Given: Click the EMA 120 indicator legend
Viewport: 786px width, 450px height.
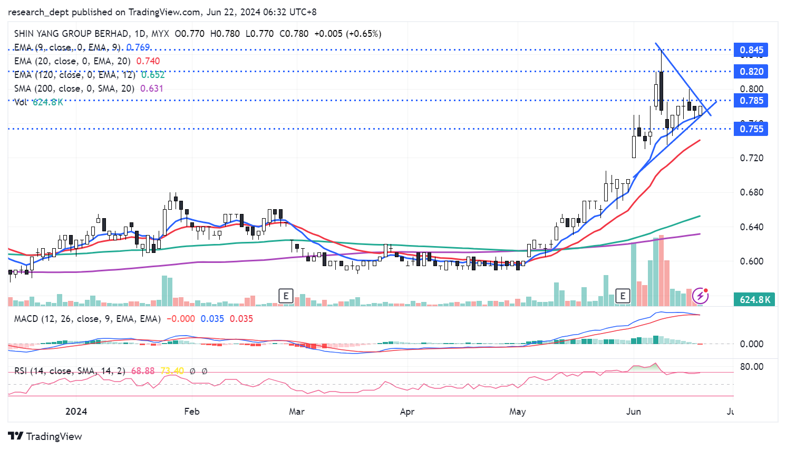Looking at the screenshot, I should [74, 75].
